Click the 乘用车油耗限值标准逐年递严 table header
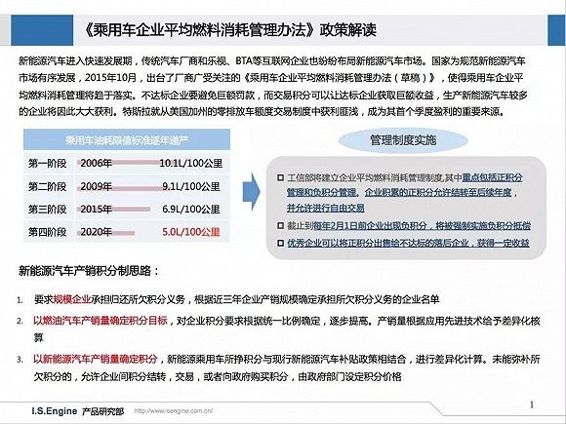The height and width of the screenshot is (424, 566). pyautogui.click(x=127, y=140)
